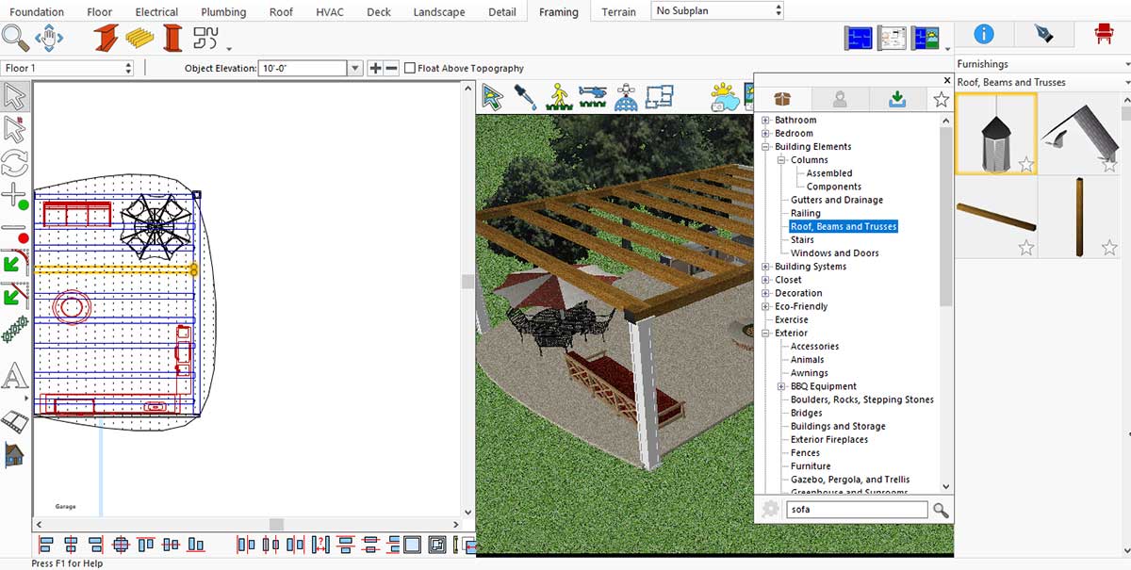The height and width of the screenshot is (570, 1131).
Task: Favorite the wooden beam thumbnail star
Action: (1026, 248)
